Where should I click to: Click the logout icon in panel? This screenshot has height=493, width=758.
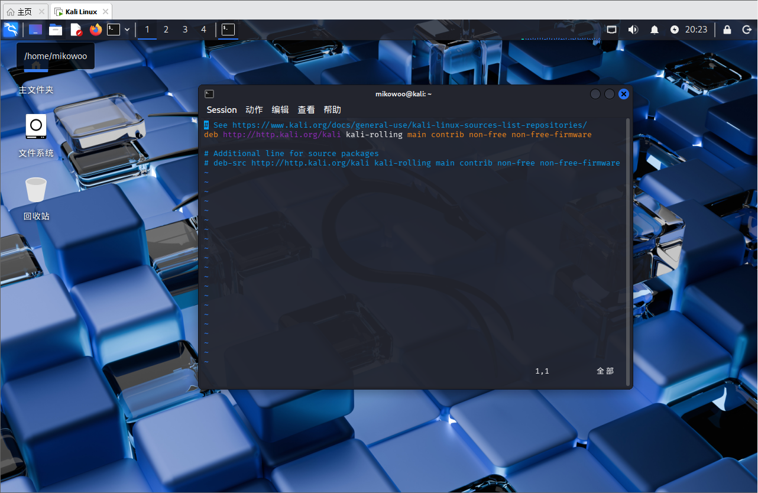746,30
